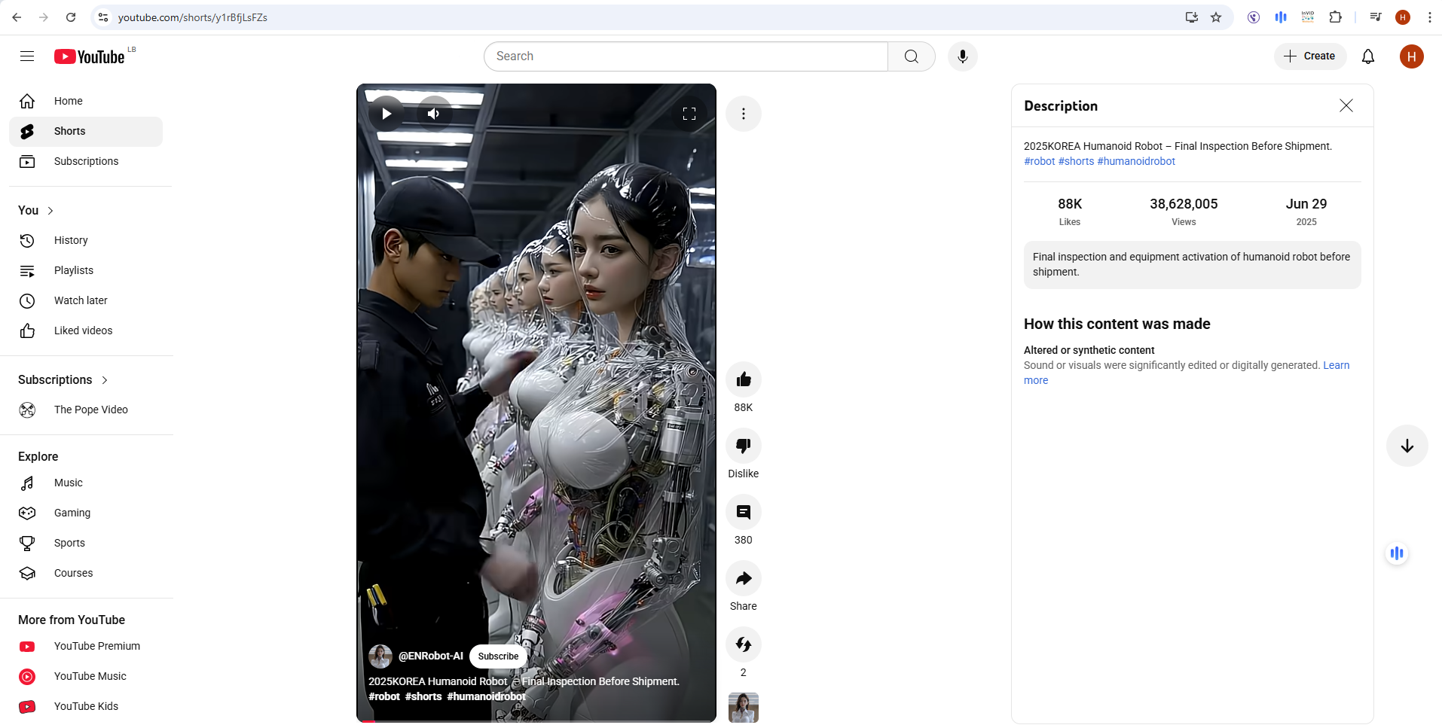View site information icon
The width and height of the screenshot is (1442, 728).
pos(103,17)
